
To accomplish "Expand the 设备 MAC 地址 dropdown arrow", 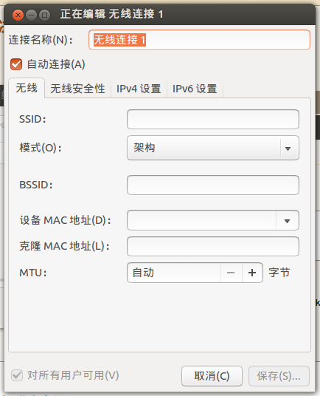I will 288,221.
